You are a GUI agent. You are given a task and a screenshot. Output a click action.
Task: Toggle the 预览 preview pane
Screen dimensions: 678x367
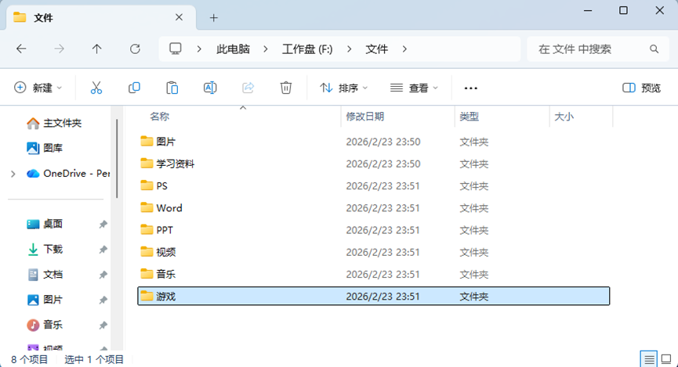(641, 88)
